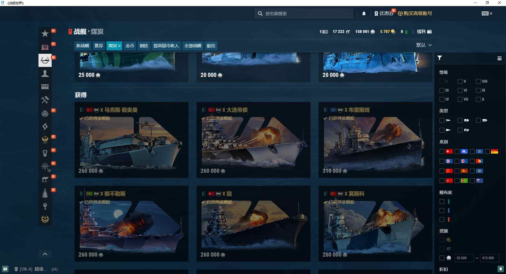
Task: Open the commanders silhouette icon in sidebar
Action: coord(45,74)
